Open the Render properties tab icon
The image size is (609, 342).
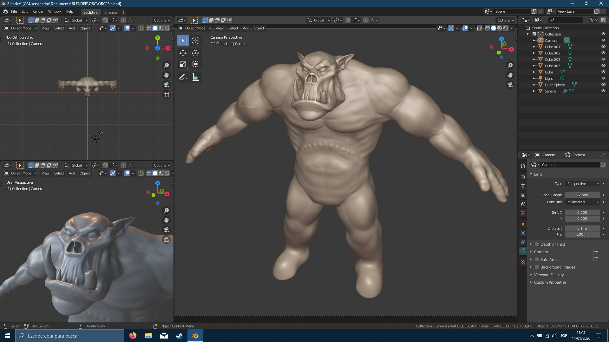[523, 177]
